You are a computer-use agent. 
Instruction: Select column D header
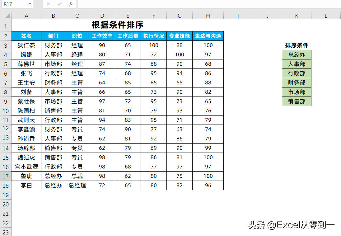pyautogui.click(x=102, y=16)
